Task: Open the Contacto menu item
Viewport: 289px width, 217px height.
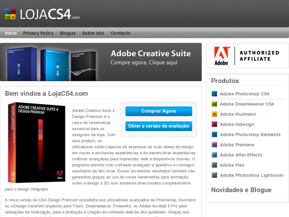Action: click(x=120, y=33)
